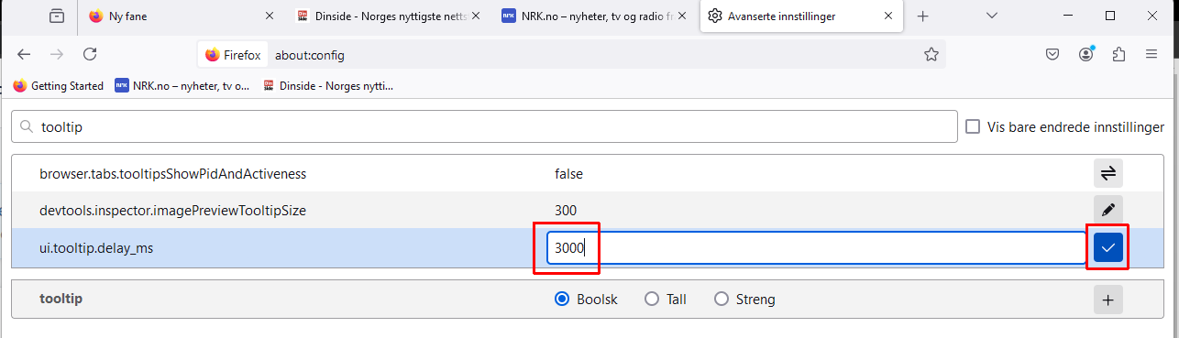Open the Getting Started bookmark
The width and height of the screenshot is (1179, 338).
pos(59,86)
